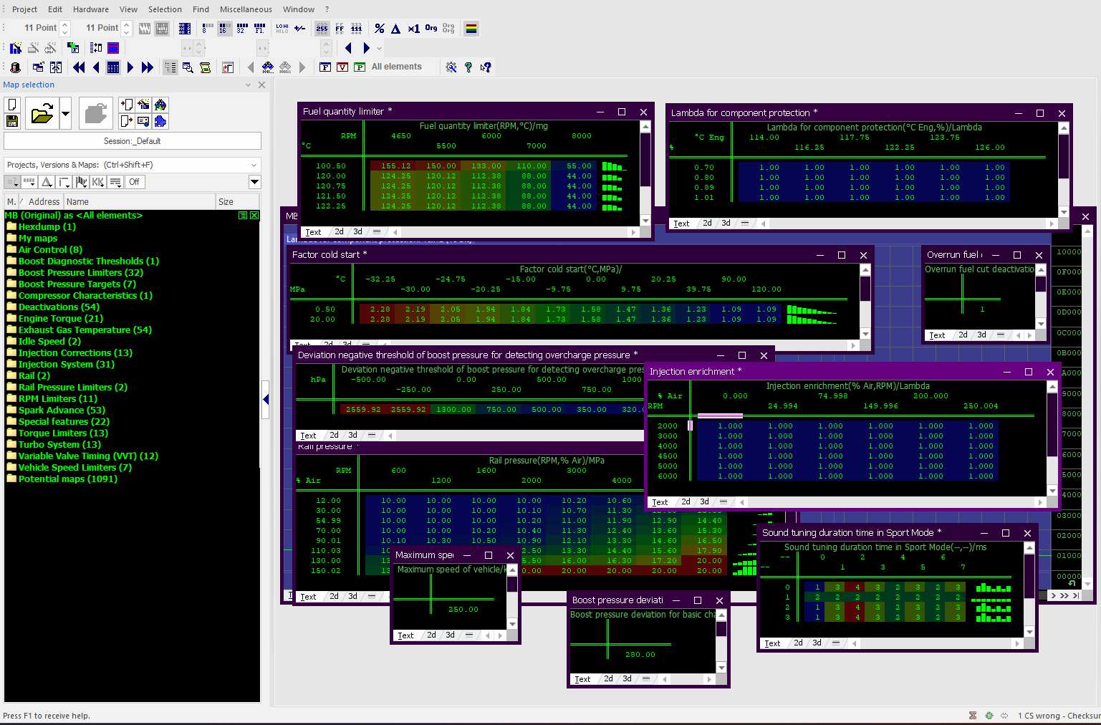Screen dimensions: 1101x725
Task: Click the email envelope icon in Map selection
Action: [143, 121]
